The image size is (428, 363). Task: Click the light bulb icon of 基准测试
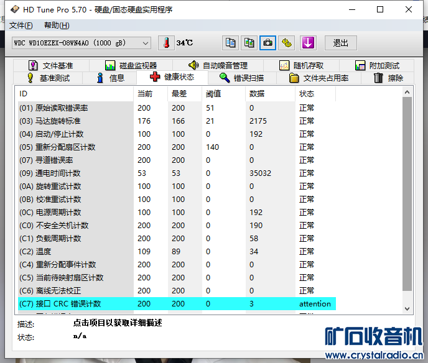tap(30, 78)
